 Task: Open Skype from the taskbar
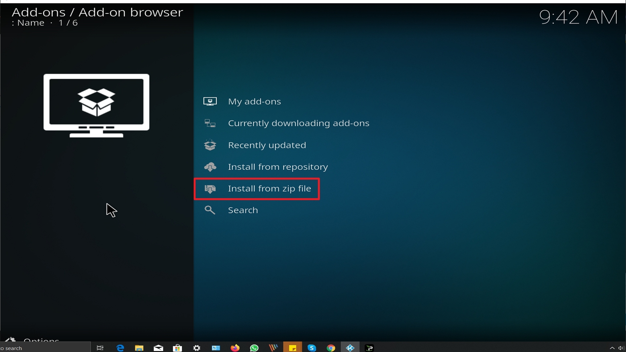[x=312, y=348]
